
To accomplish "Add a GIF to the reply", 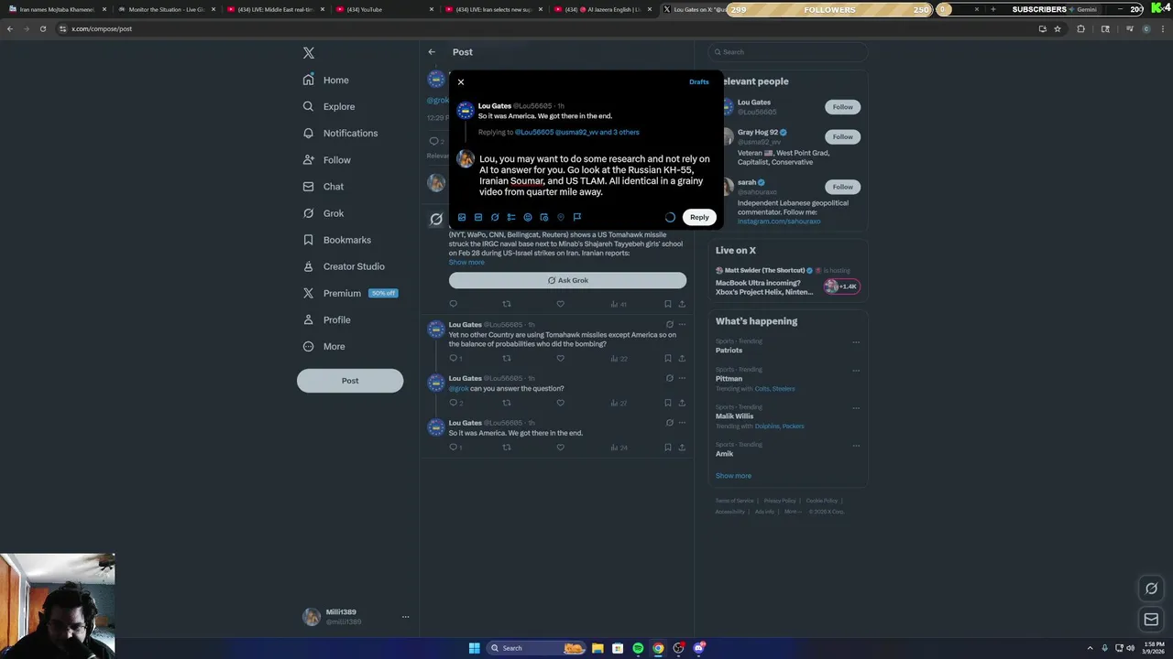I will pos(478,217).
